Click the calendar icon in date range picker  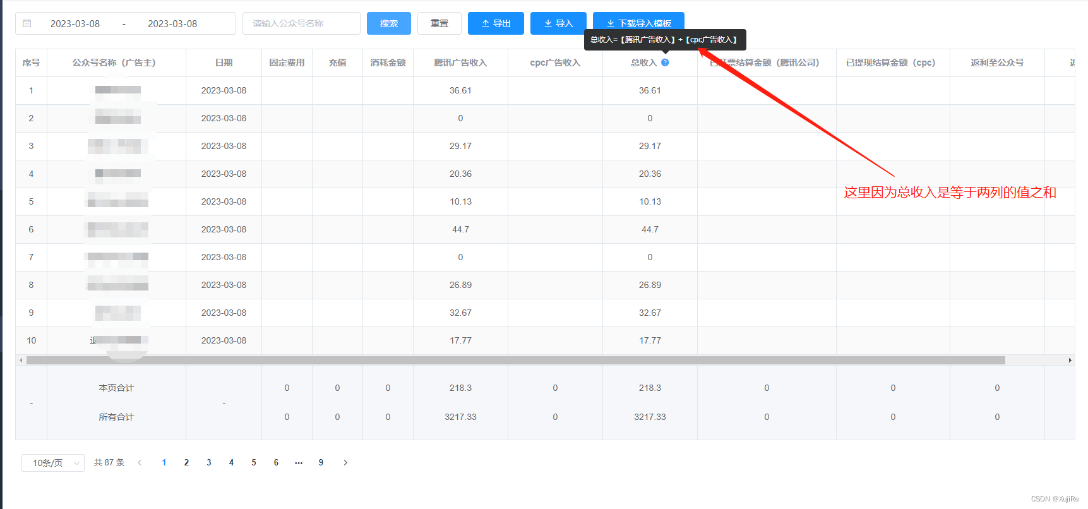coord(27,23)
